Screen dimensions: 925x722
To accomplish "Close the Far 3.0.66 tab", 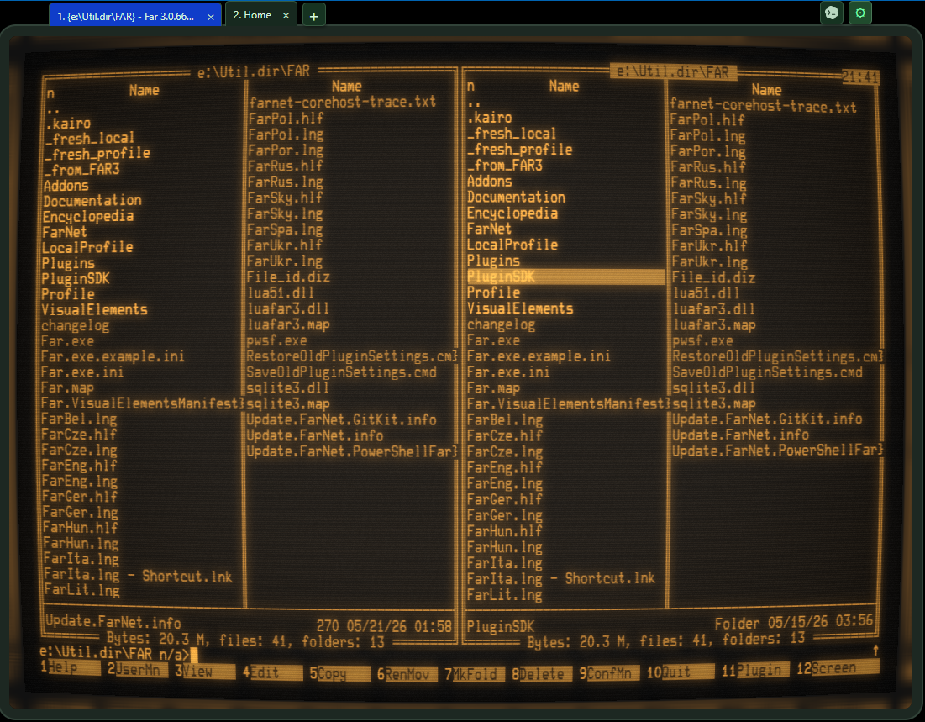I will click(x=211, y=17).
